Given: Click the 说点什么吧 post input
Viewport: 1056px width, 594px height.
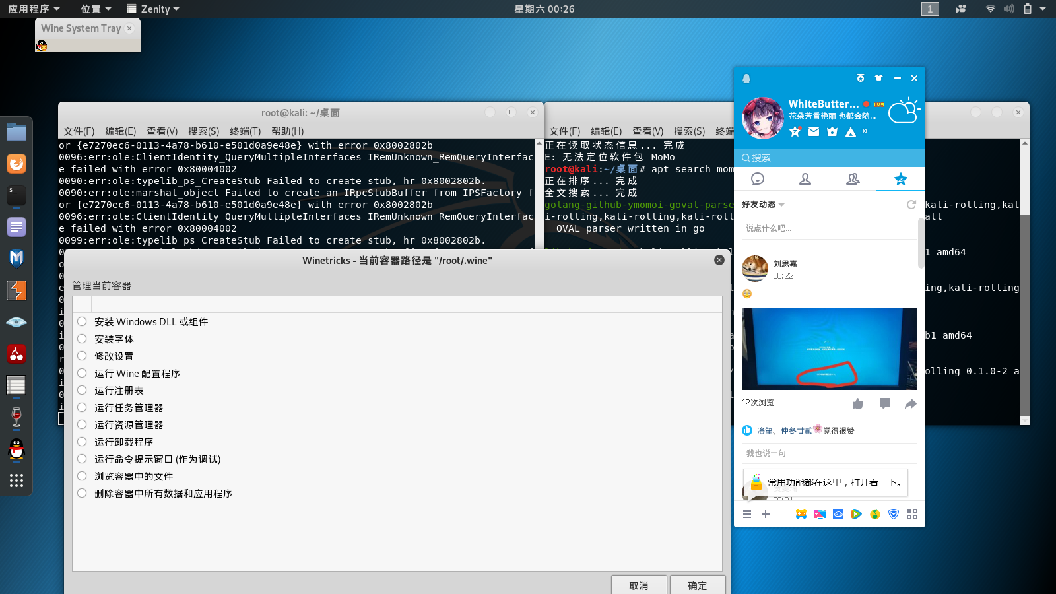Looking at the screenshot, I should pos(829,228).
